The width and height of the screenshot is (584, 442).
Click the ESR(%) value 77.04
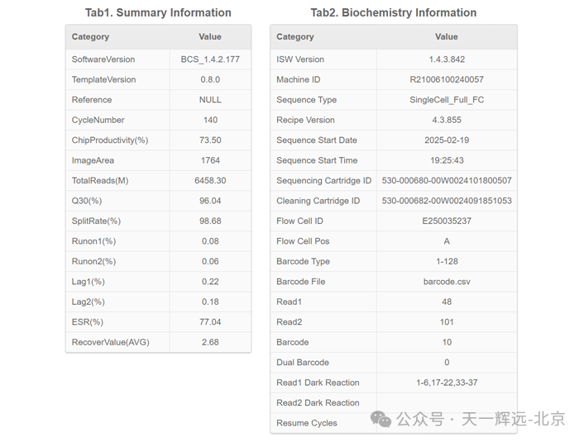(x=210, y=322)
